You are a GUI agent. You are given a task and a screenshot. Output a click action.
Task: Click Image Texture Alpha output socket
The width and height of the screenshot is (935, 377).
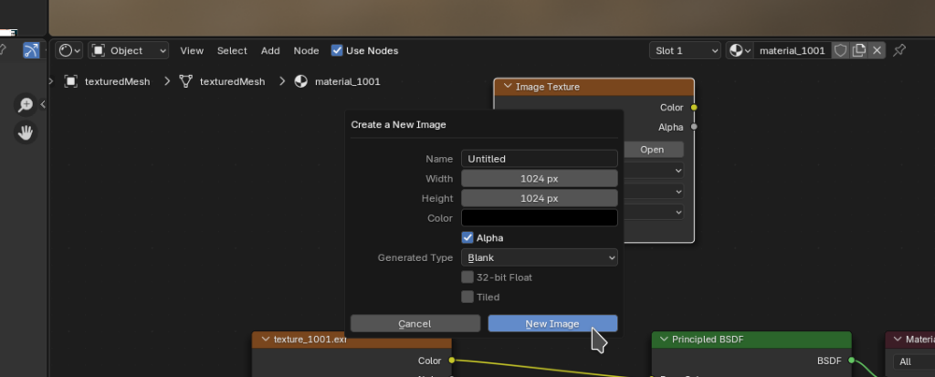[x=694, y=127]
